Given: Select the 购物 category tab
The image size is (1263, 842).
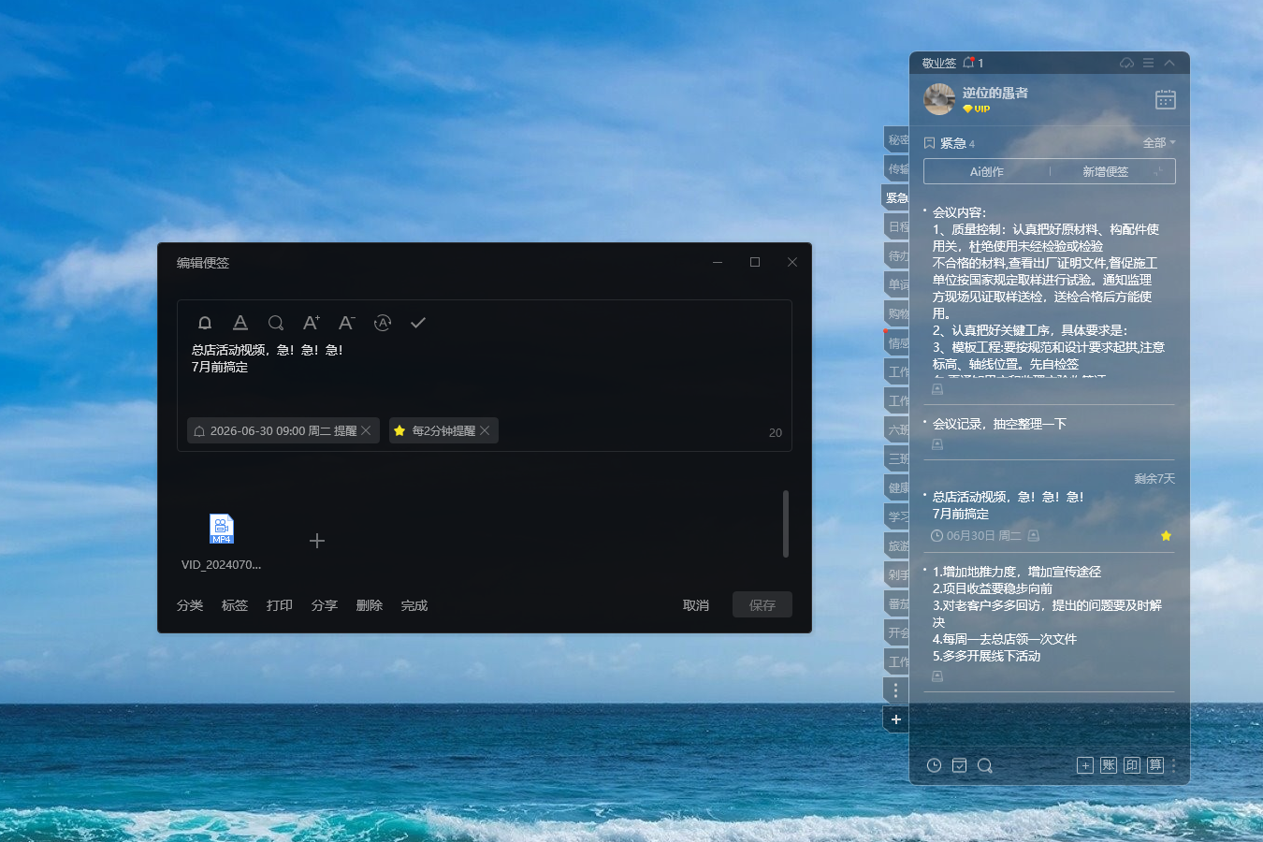Looking at the screenshot, I should pyautogui.click(x=896, y=314).
